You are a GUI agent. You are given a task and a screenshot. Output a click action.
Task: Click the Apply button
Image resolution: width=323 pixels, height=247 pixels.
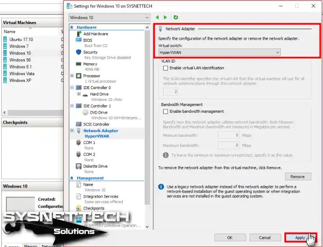300,238
